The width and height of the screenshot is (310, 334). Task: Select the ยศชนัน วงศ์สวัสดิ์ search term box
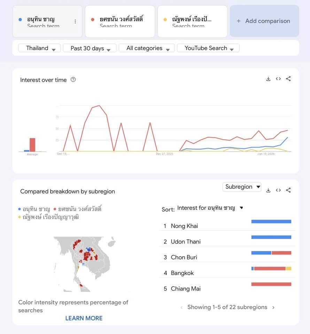120,21
